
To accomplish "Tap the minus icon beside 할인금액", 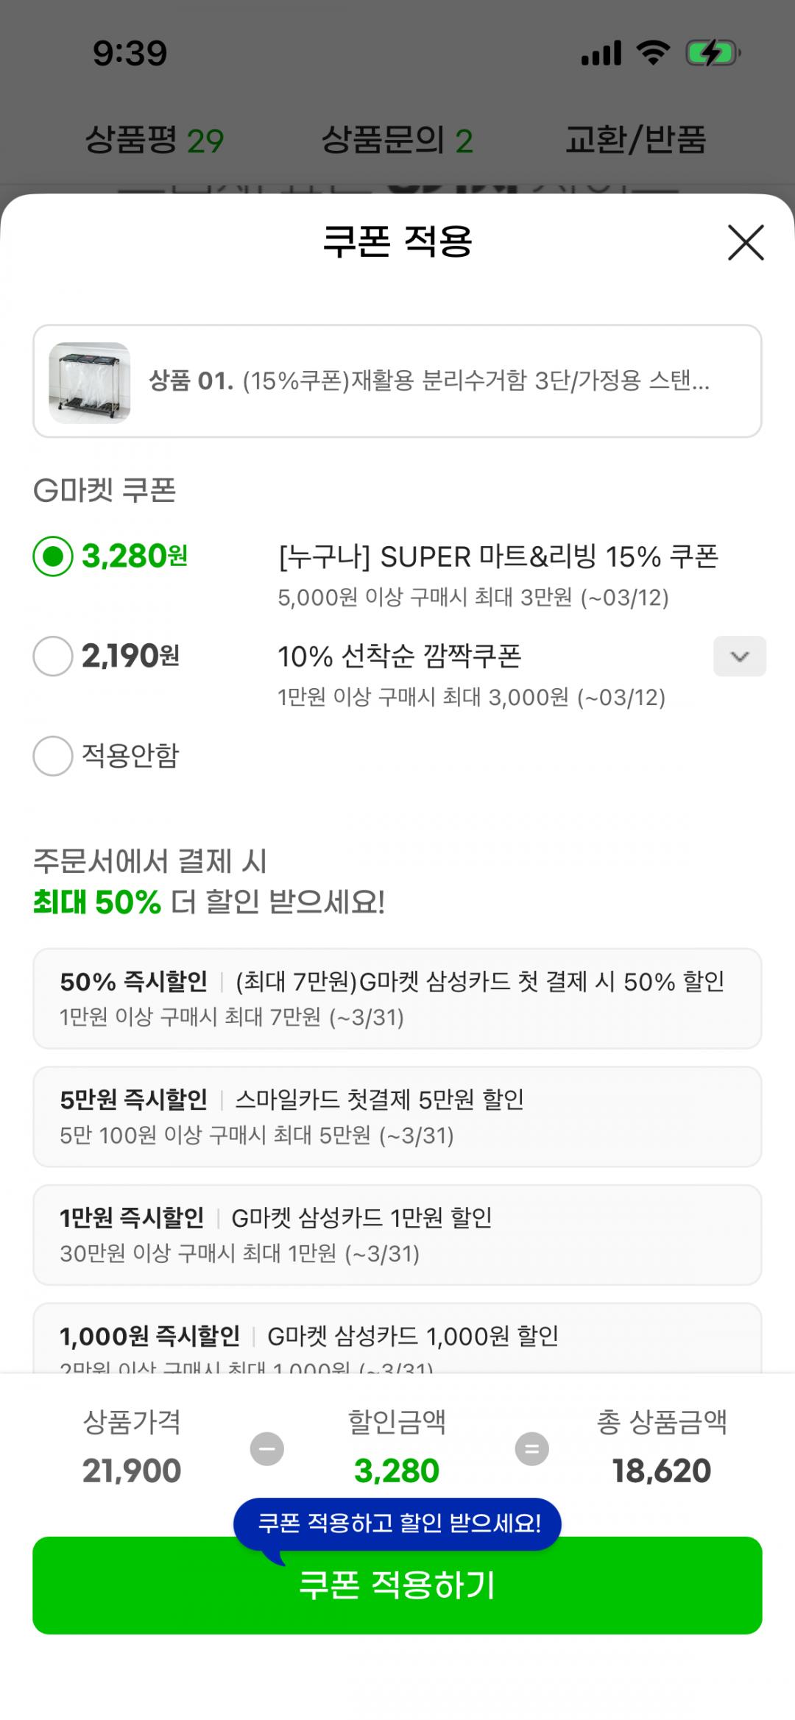I will click(x=266, y=1449).
